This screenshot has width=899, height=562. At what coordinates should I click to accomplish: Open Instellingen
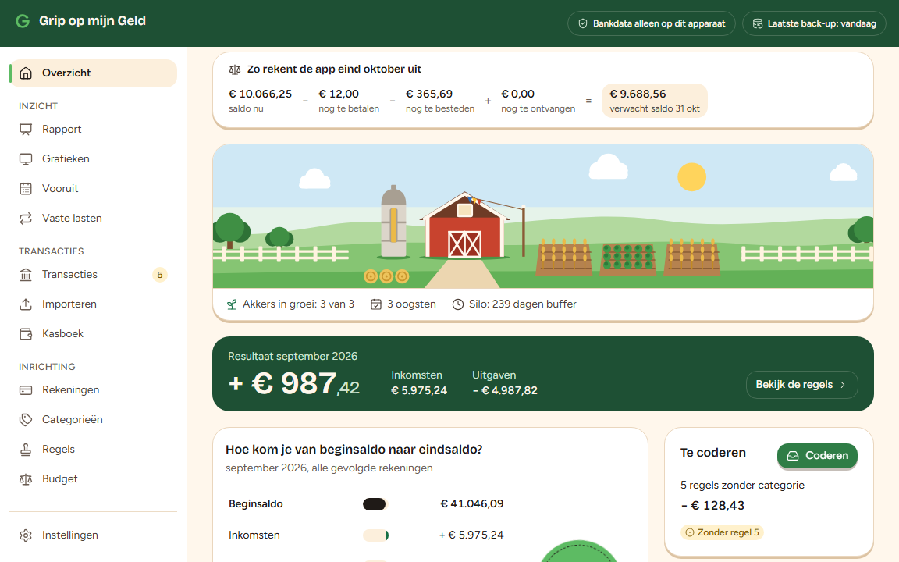point(94,535)
